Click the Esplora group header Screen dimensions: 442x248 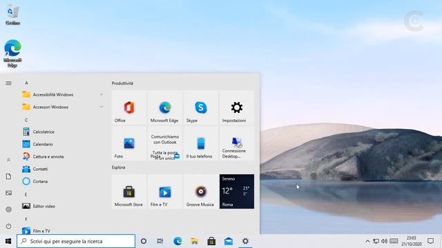[118, 167]
